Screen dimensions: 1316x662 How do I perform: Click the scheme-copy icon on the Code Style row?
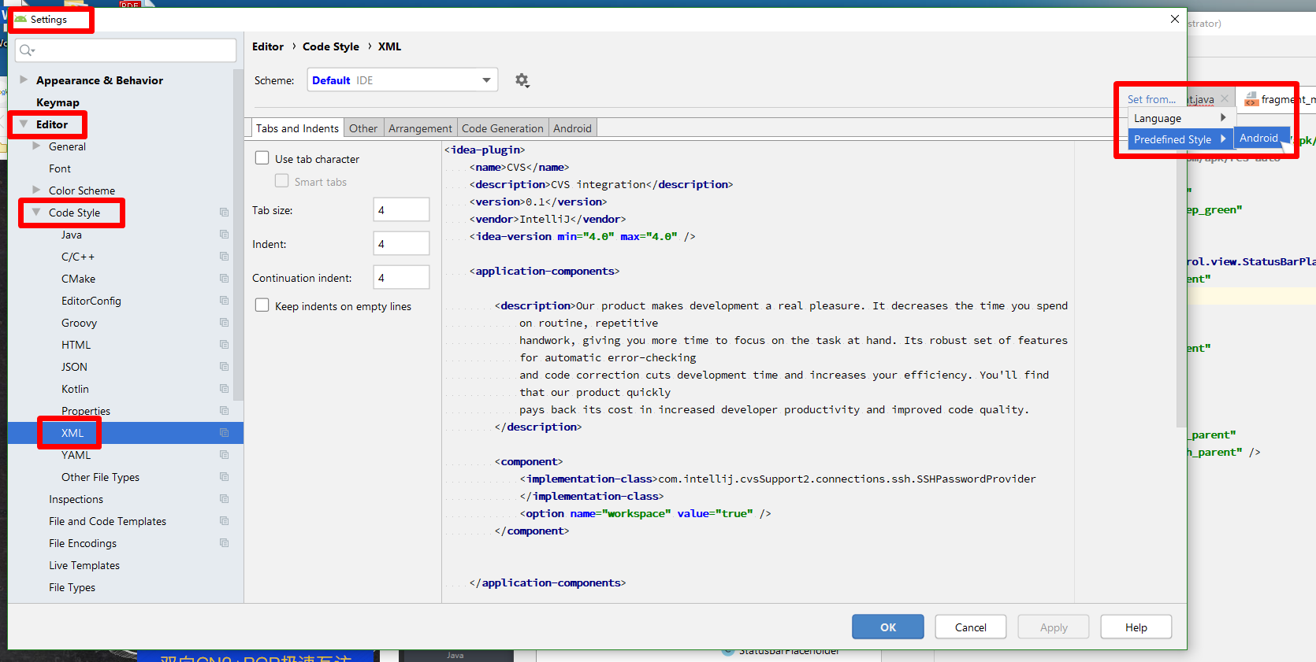(x=224, y=213)
